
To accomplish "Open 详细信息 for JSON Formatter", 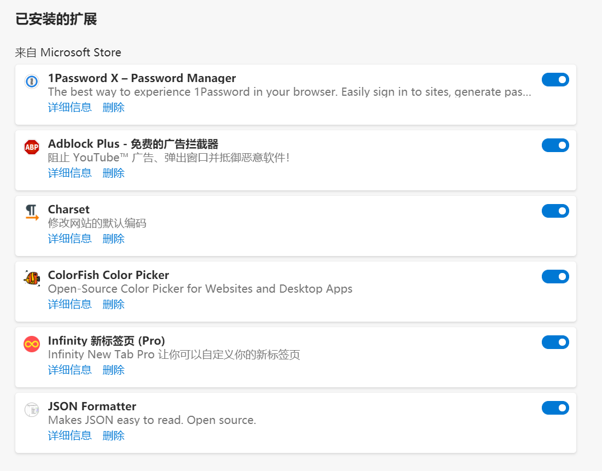I will point(70,435).
